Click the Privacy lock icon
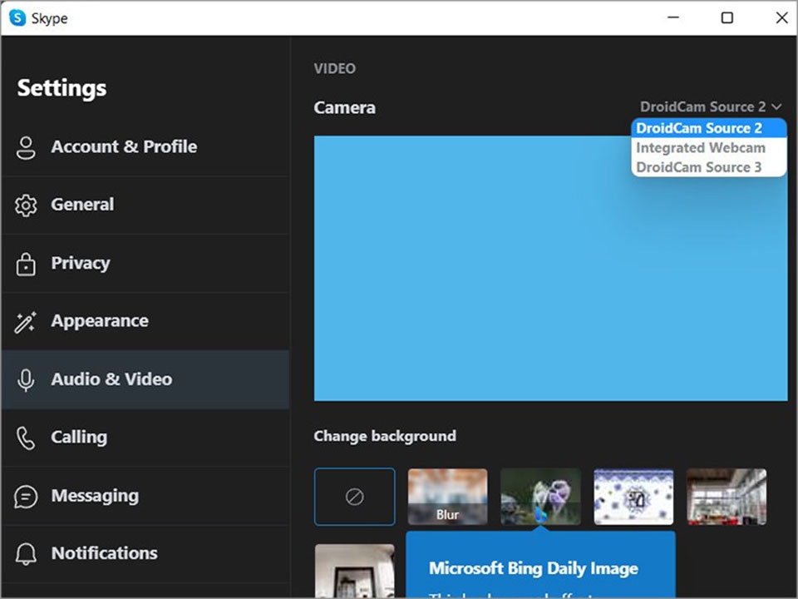The width and height of the screenshot is (798, 599). pos(27,264)
